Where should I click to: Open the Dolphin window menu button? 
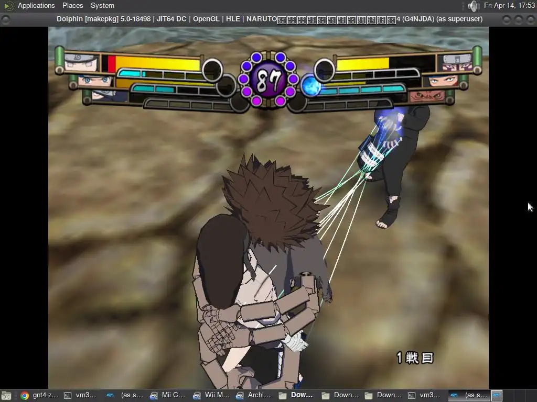click(x=5, y=19)
